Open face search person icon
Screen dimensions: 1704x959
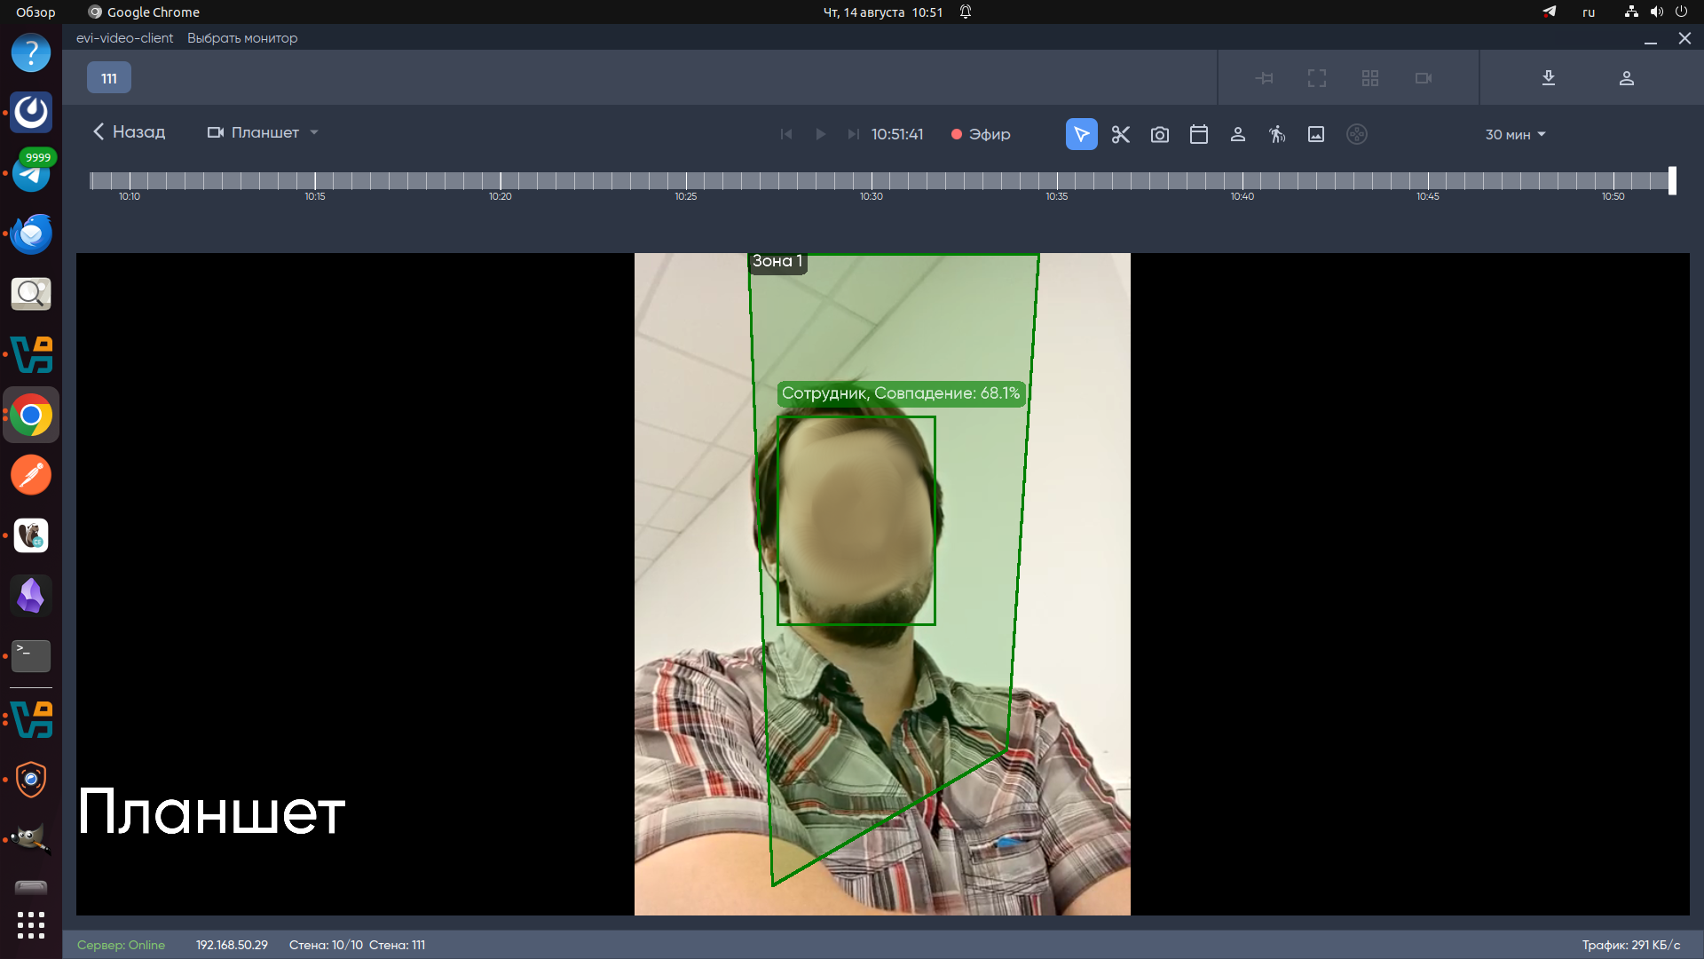pos(1238,134)
